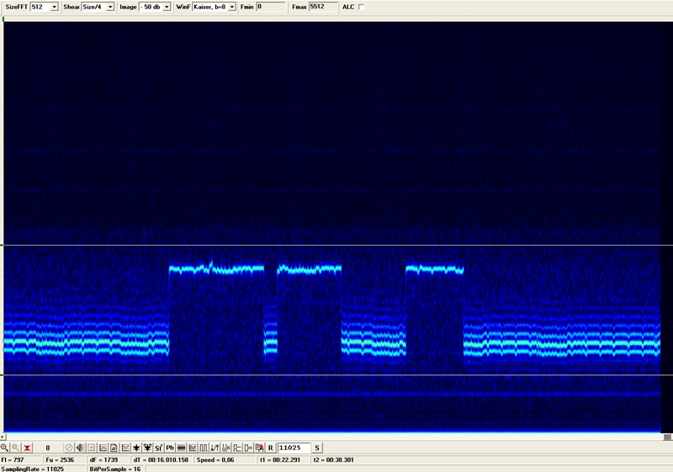Click the horizontal scrollbar below the spectrogram
Image resolution: width=673 pixels, height=472 pixels.
[x=336, y=438]
